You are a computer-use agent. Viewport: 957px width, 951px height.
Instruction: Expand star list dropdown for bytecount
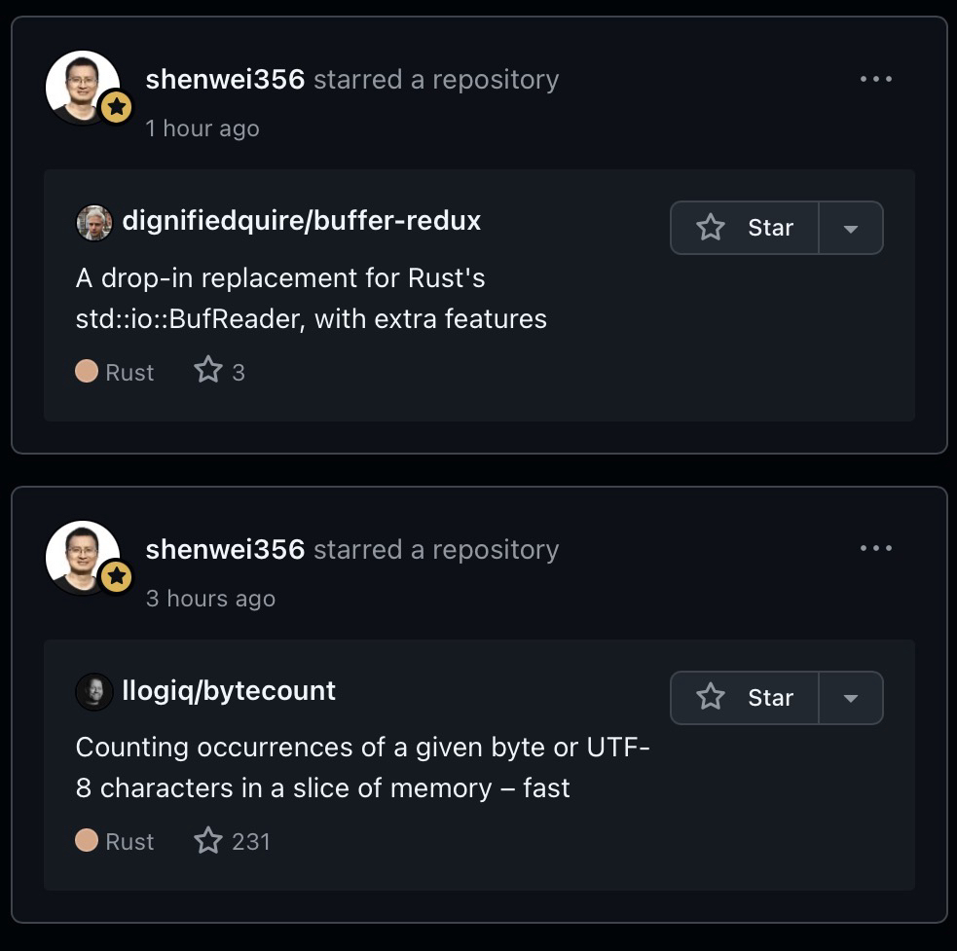(851, 699)
